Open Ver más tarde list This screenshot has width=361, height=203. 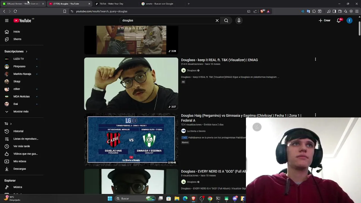(21, 146)
